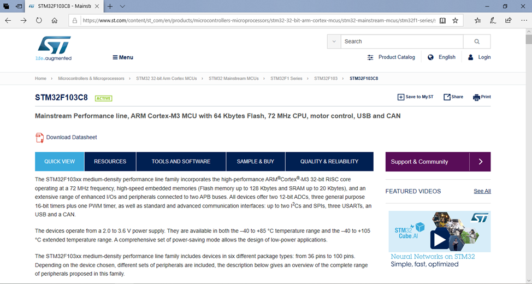Screen dimensions: 532x284
Task: Open browser settings and more menu
Action: tap(524, 20)
